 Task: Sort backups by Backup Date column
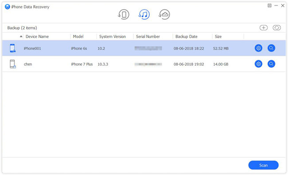pos(187,36)
